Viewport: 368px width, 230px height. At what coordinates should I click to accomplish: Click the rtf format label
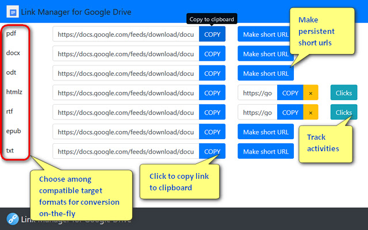tap(9, 111)
